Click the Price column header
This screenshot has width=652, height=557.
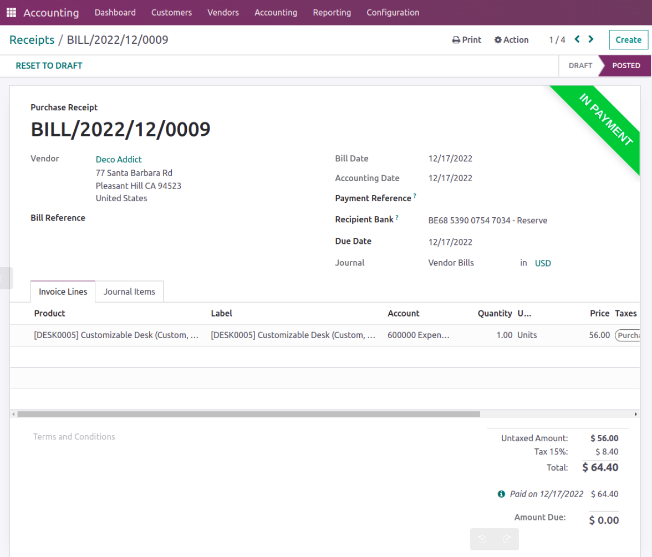coord(600,314)
